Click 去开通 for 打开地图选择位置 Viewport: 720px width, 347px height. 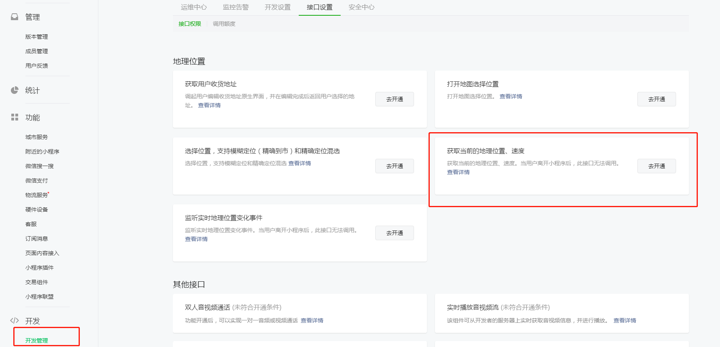657,99
